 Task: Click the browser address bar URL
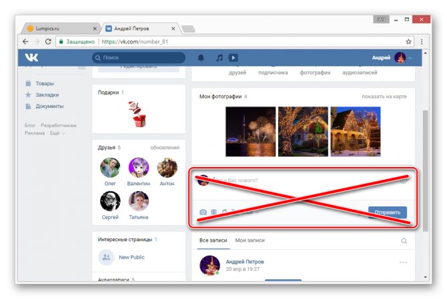click(135, 41)
